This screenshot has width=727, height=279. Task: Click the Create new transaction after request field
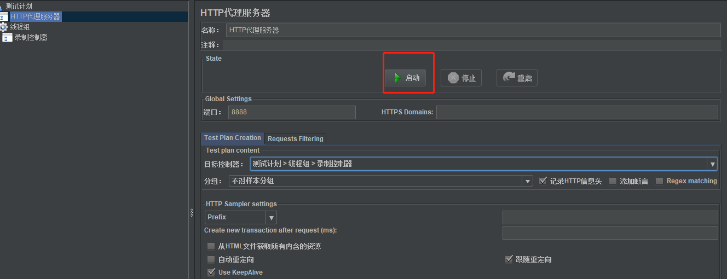pyautogui.click(x=610, y=233)
